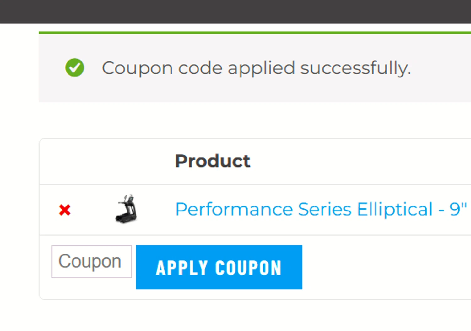
Task: Click the word "successfully" in the notice
Action: (x=355, y=68)
